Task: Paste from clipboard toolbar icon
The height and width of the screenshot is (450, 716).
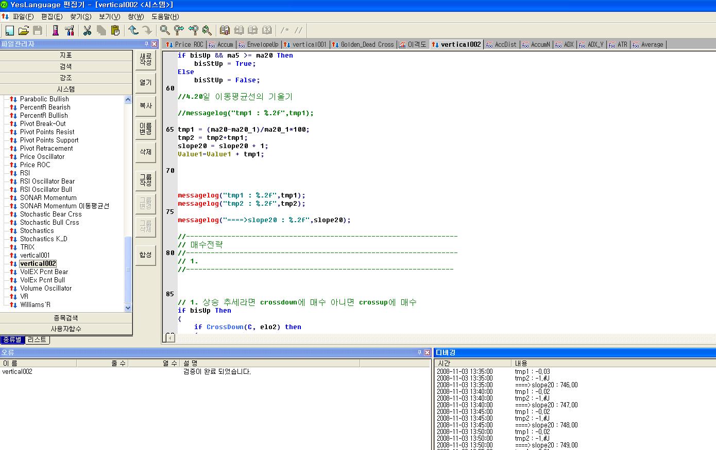Action: pos(115,30)
